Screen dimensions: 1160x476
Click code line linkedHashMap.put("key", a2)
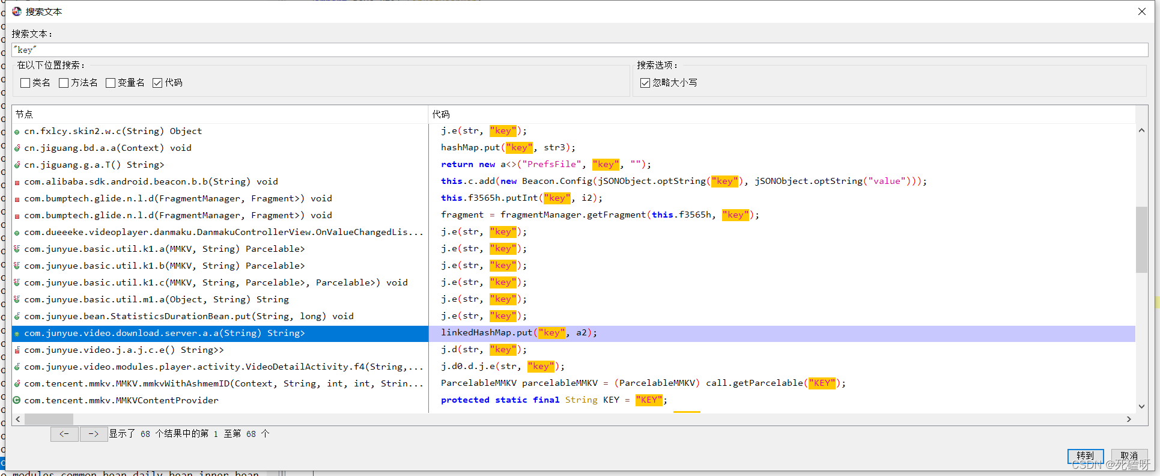(519, 333)
